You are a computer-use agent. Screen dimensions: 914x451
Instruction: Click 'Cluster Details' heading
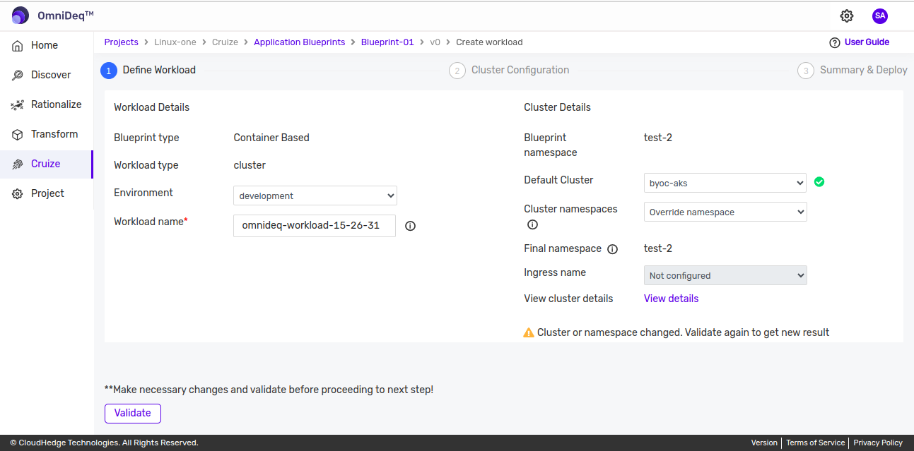(557, 107)
